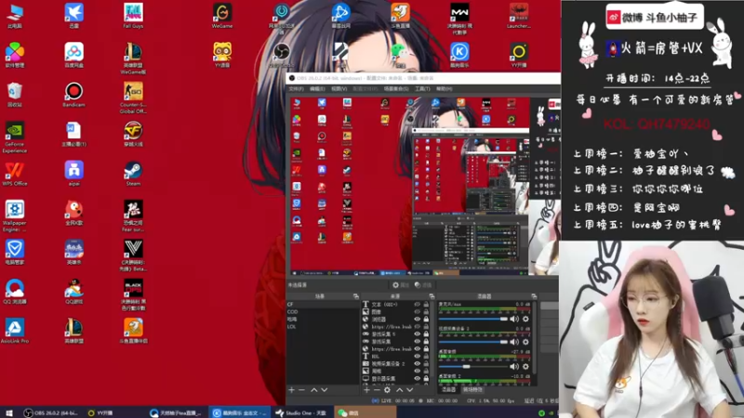The image size is (744, 418).
Task: Mute the second mixer channel speaker icon
Action: pyautogui.click(x=514, y=342)
